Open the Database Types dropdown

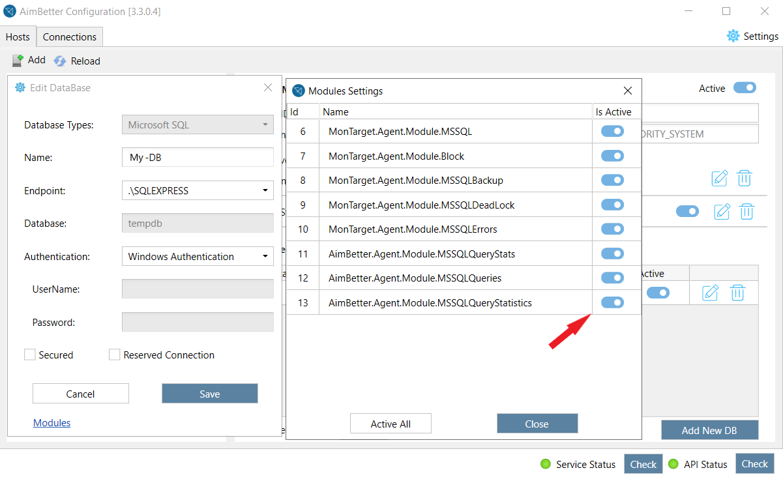pos(198,124)
